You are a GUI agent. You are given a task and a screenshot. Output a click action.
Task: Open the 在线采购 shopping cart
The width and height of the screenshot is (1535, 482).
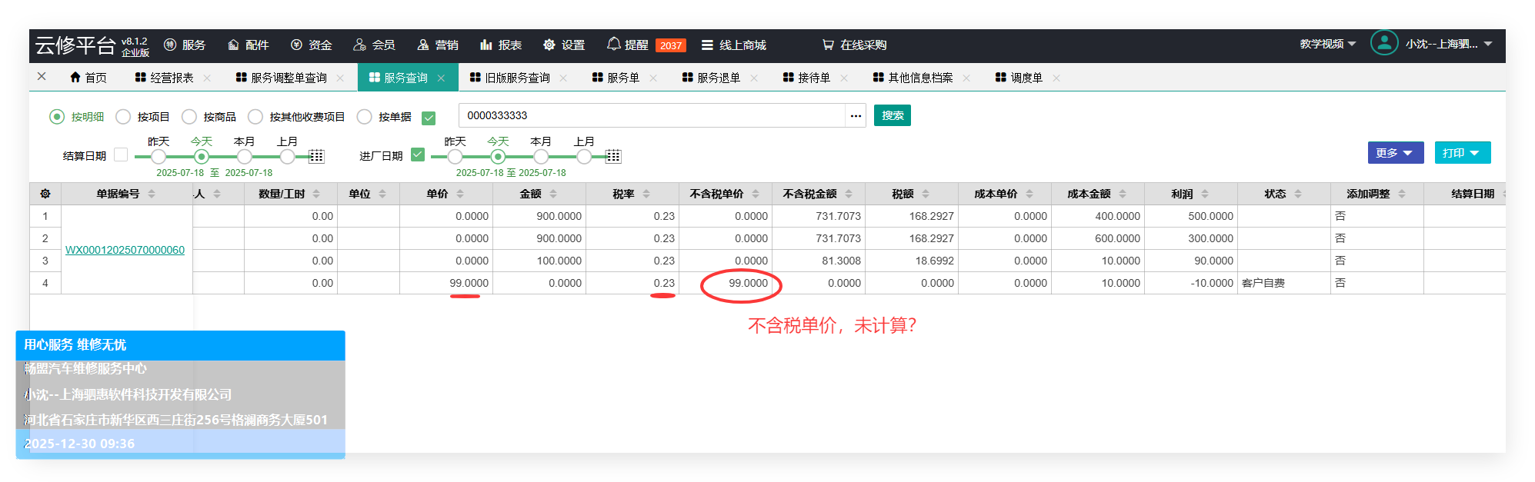coord(828,45)
